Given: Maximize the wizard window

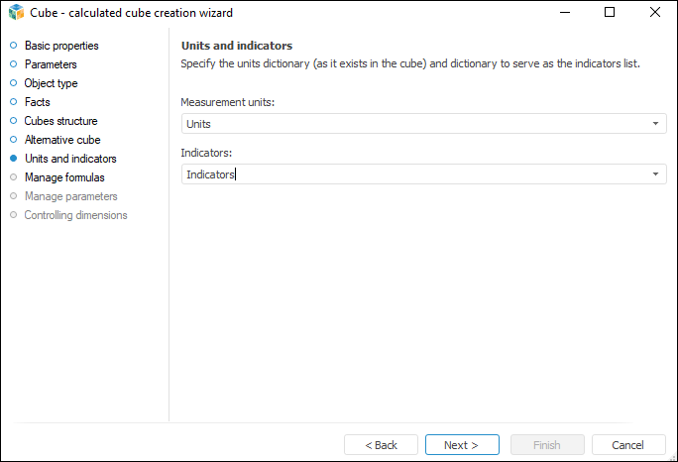Looking at the screenshot, I should (610, 13).
